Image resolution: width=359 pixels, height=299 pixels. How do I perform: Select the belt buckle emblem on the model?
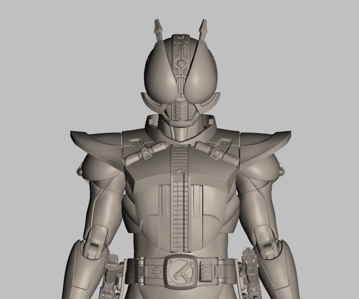[181, 272]
